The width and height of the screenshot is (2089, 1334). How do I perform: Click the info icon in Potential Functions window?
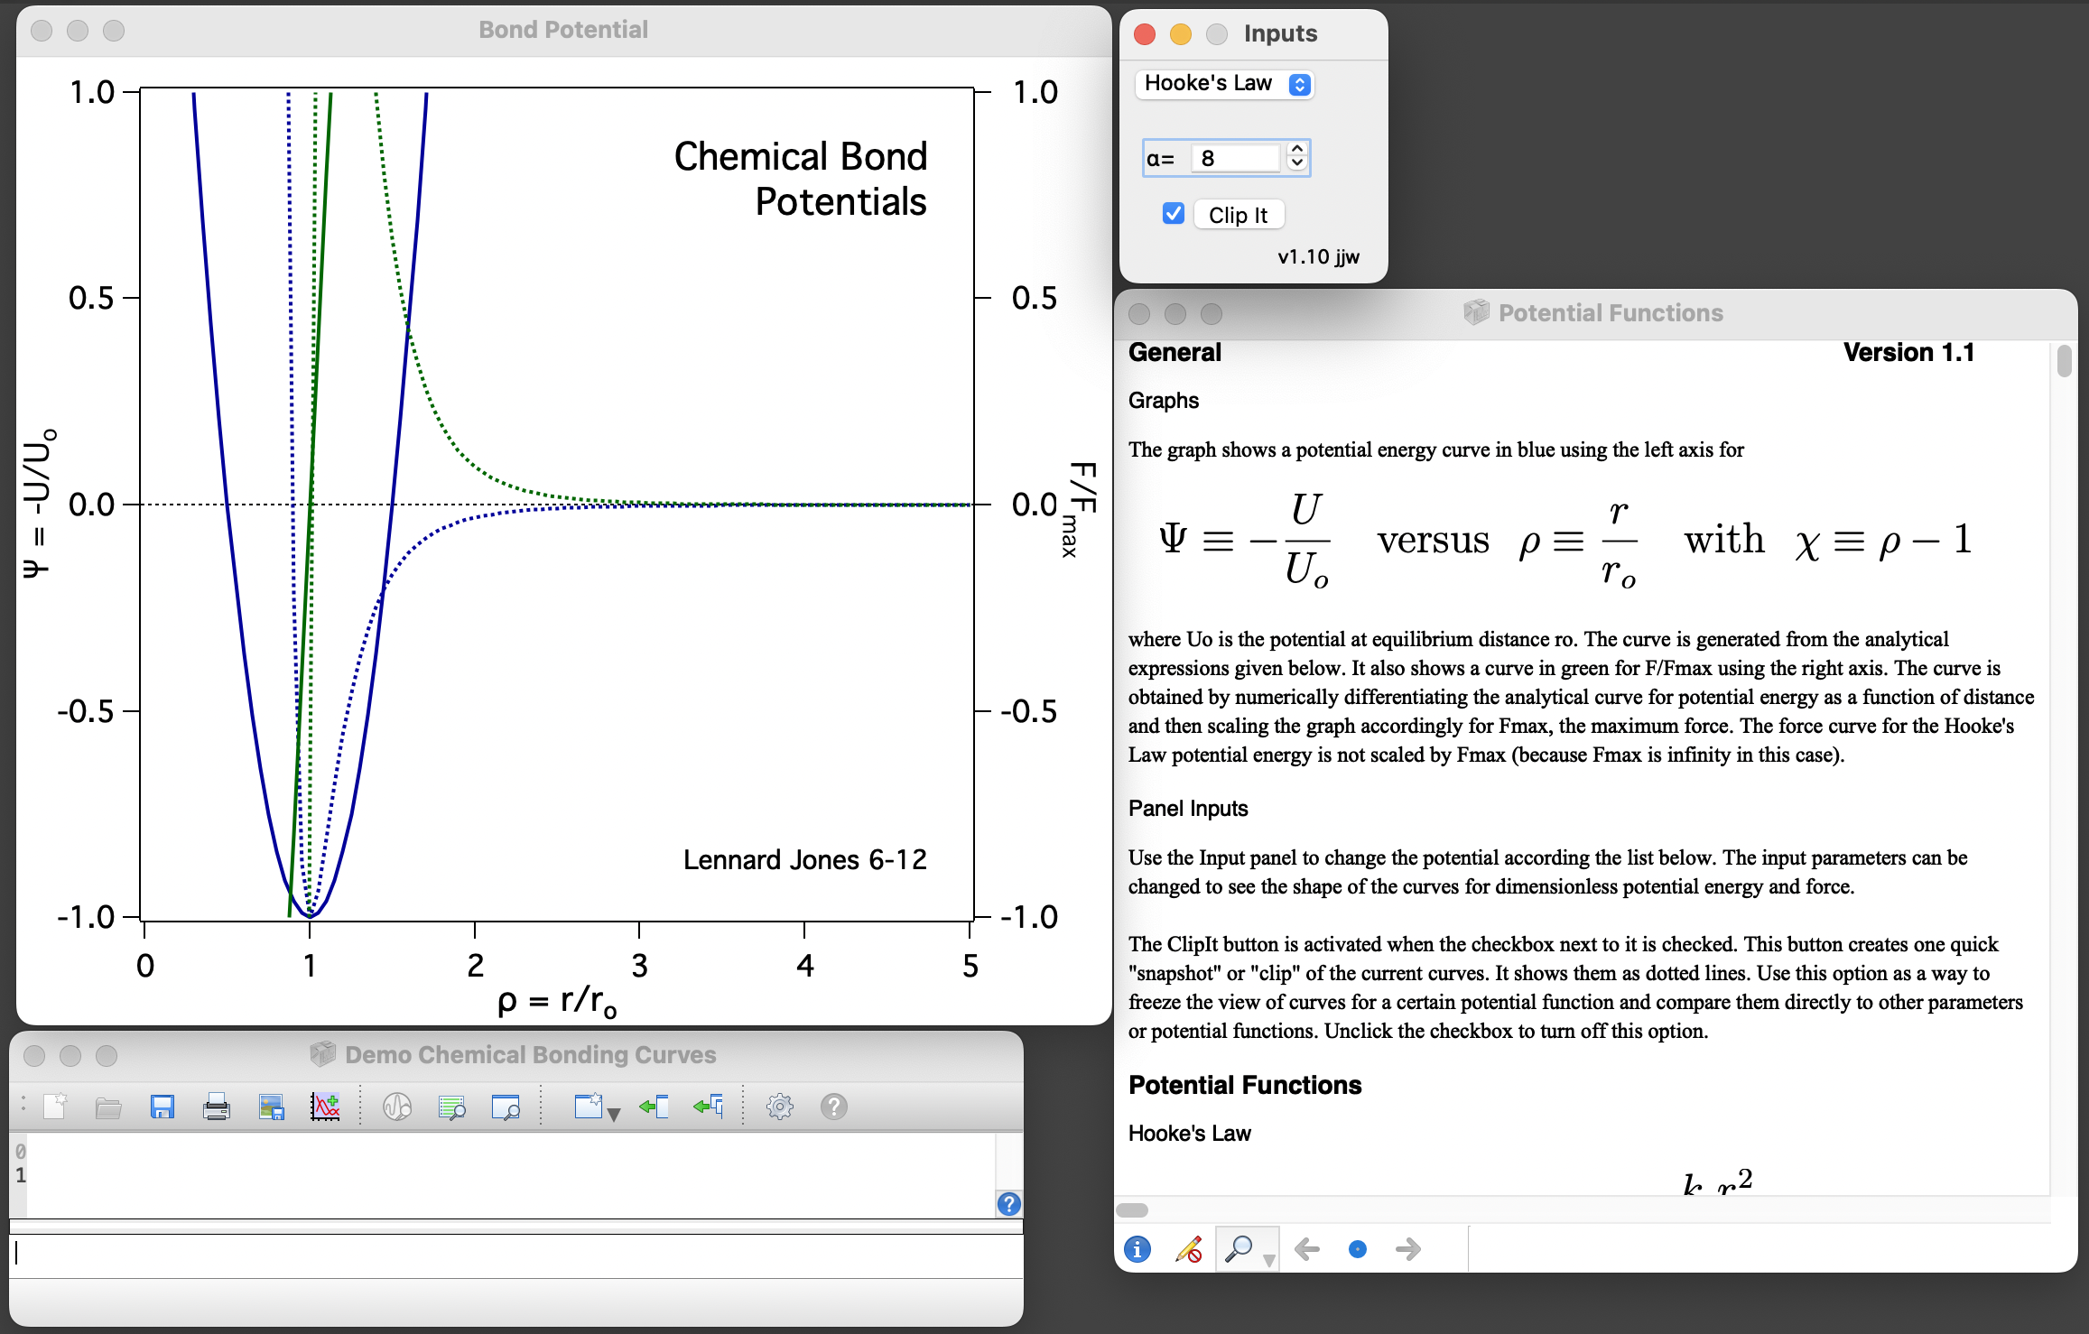[1137, 1249]
